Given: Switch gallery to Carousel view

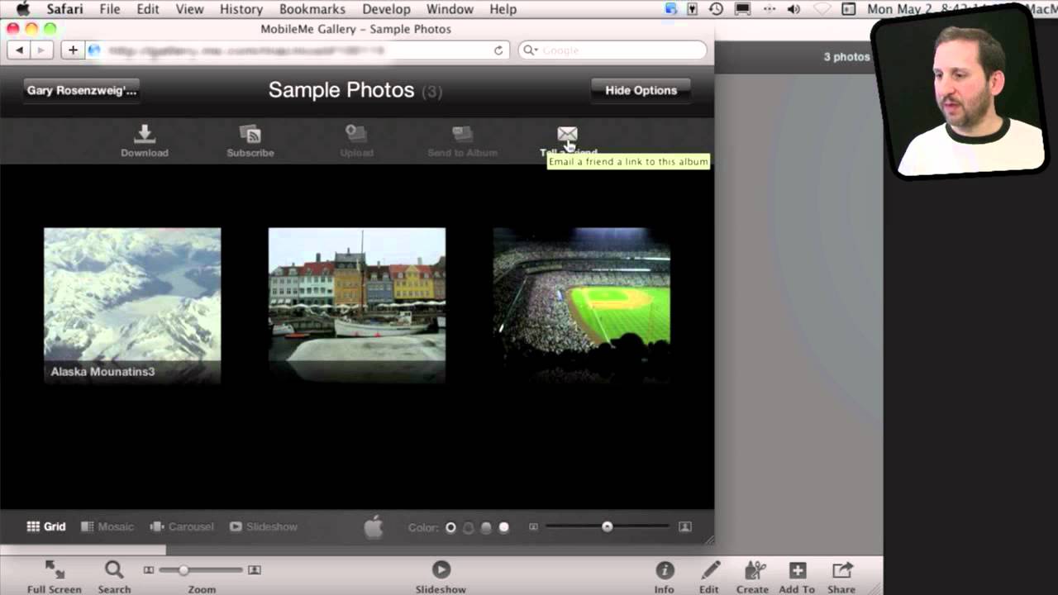Looking at the screenshot, I should (182, 526).
